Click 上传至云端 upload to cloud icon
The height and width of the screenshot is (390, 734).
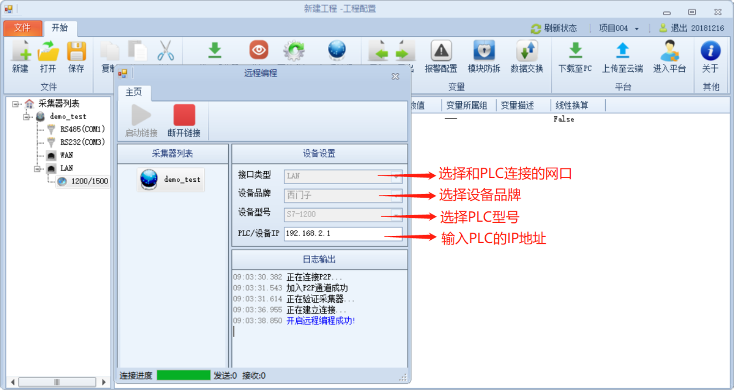coord(622,56)
